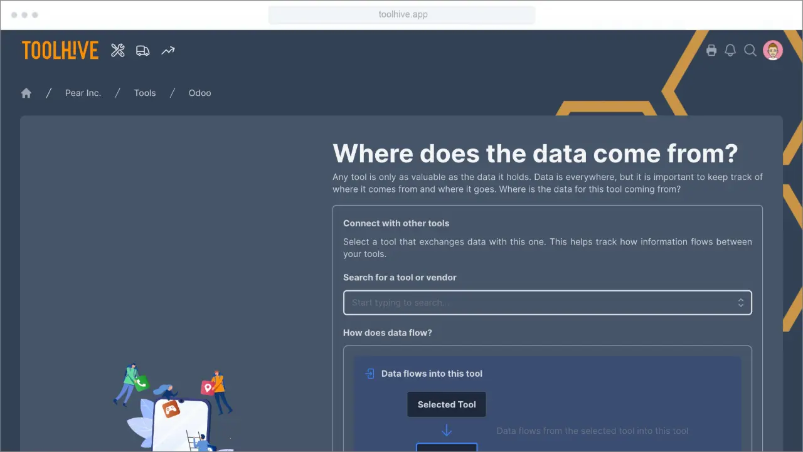Open analytics via trending arrow icon

(x=168, y=50)
